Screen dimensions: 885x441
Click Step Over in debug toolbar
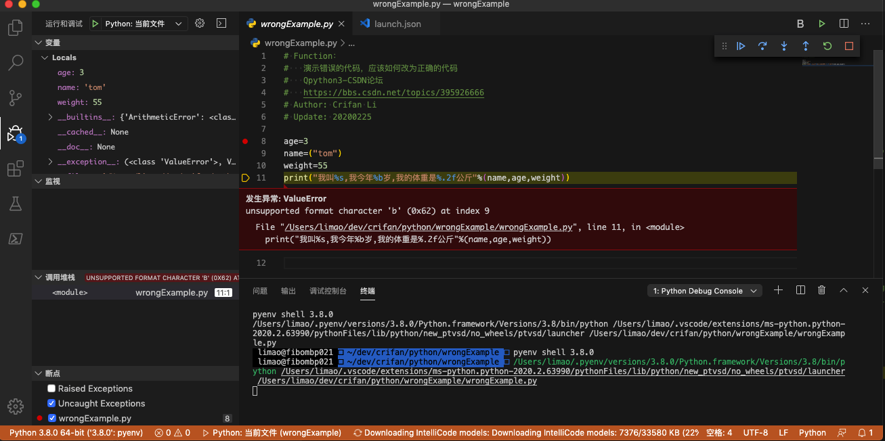(762, 46)
